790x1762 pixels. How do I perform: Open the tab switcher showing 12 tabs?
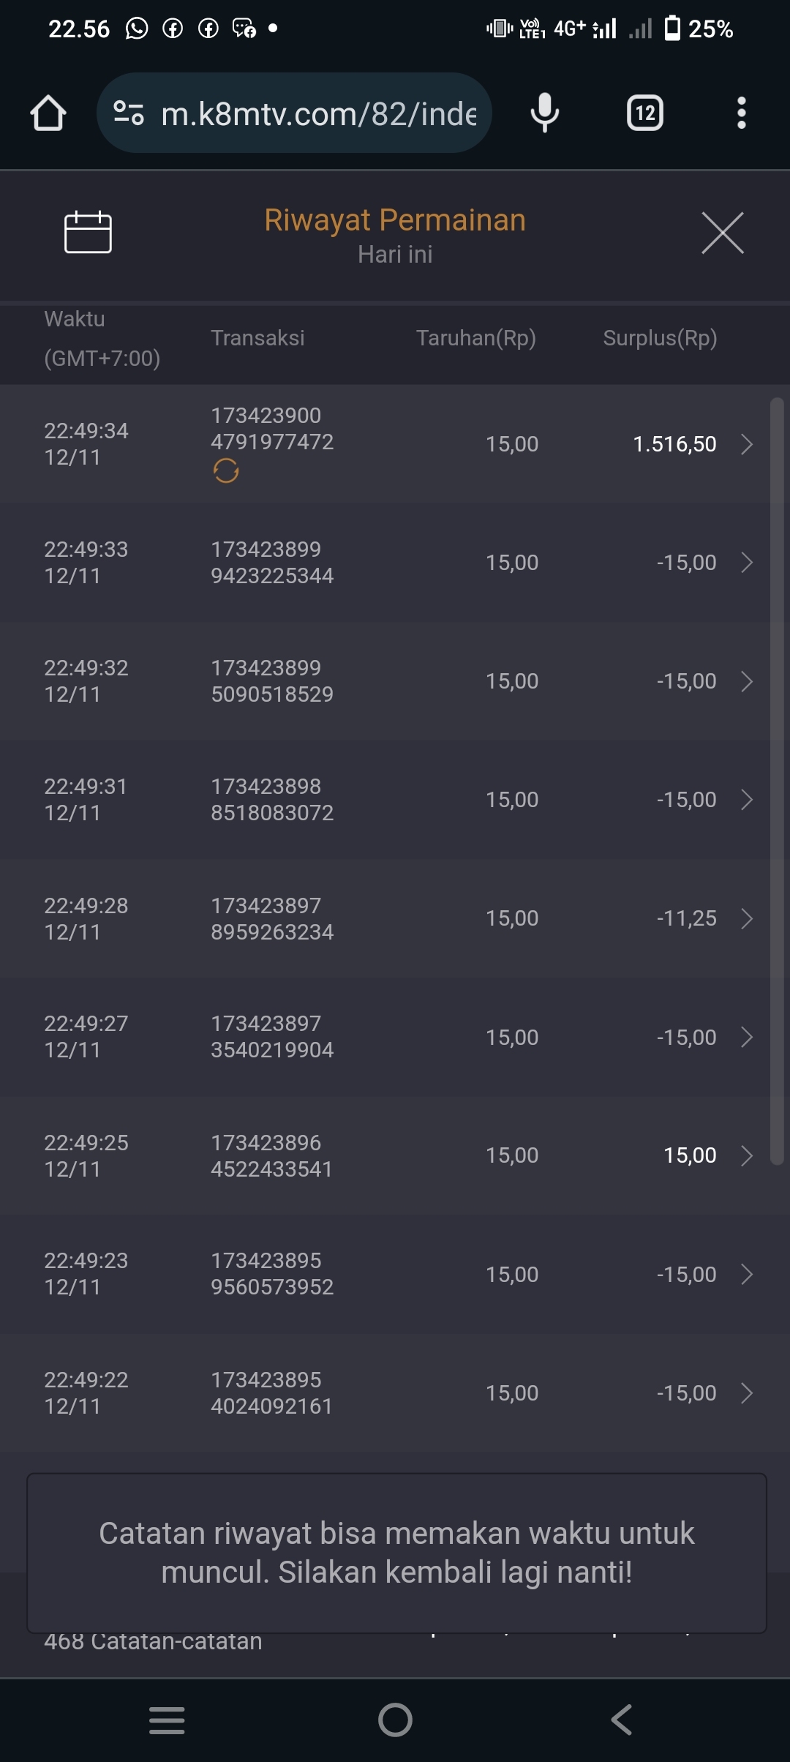pos(644,113)
